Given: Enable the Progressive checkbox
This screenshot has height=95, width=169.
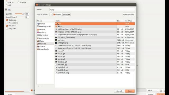Looking at the screenshot, I should click(x=7, y=23).
